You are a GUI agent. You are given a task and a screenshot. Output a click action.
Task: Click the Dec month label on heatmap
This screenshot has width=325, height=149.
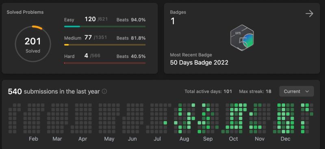pos(286,139)
